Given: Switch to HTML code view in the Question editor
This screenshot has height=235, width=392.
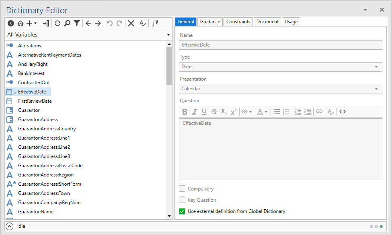Looking at the screenshot, I should (343, 111).
